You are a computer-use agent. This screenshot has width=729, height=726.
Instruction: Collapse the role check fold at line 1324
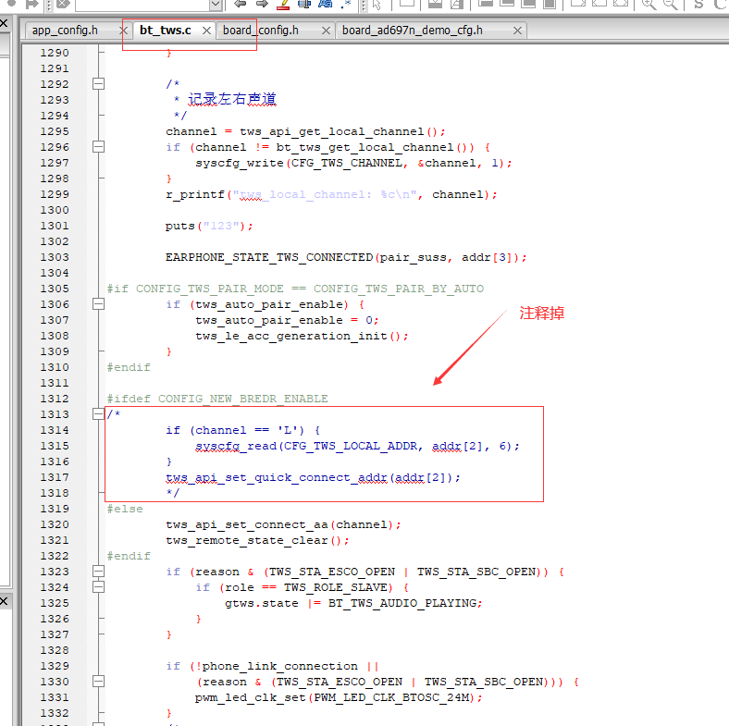coord(99,587)
